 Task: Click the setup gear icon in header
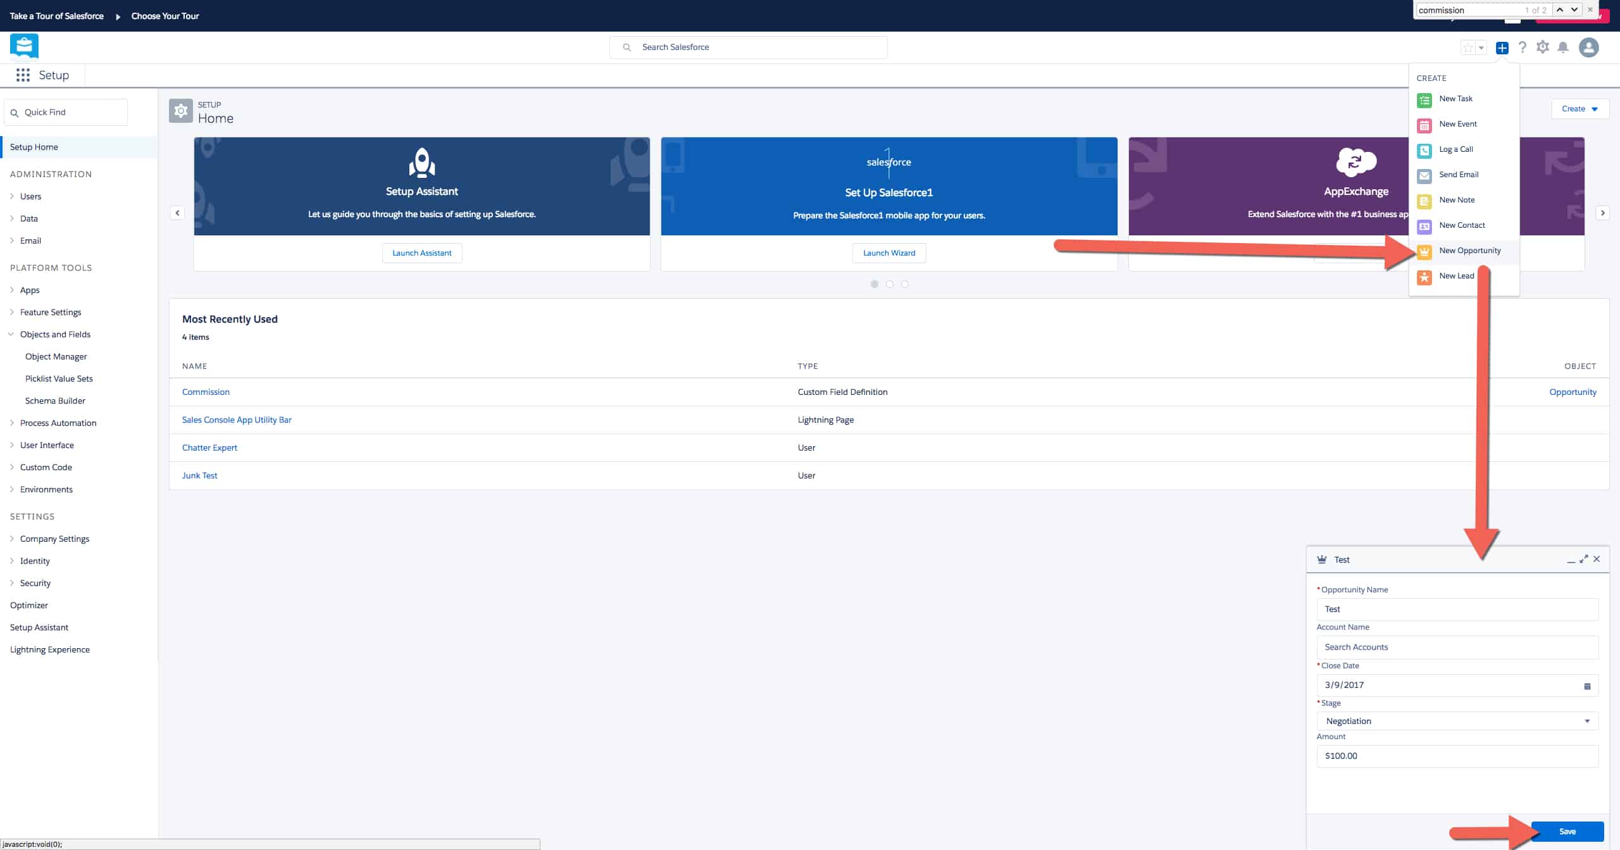point(1542,47)
